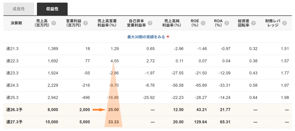
Task: Click the orange arrow pointing to 25.00
Action: pyautogui.click(x=100, y=110)
